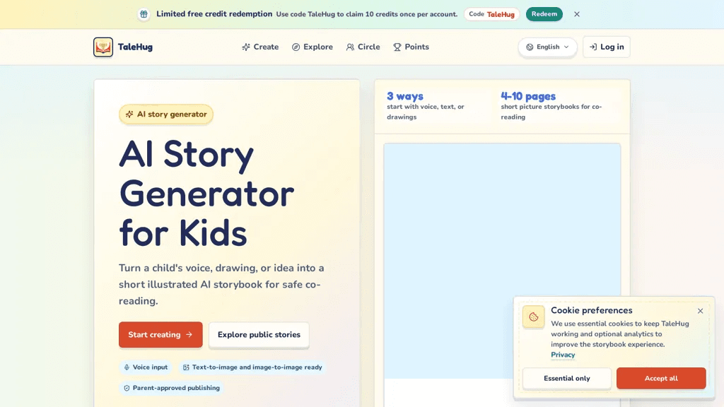Open the English language dropdown
724x407 pixels.
click(x=548, y=47)
